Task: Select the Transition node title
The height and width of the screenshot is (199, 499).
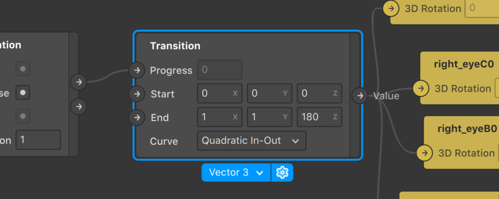Action: (x=175, y=46)
